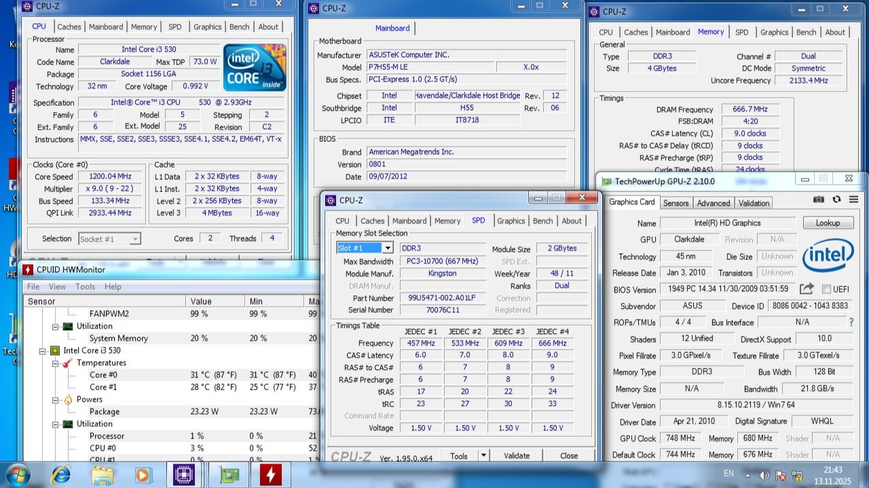Select the 'Kingston' module manufacturer field
The width and height of the screenshot is (869, 488).
(x=443, y=274)
